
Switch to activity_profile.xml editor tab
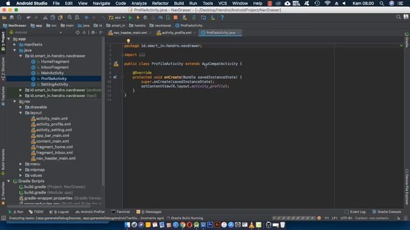tap(176, 33)
